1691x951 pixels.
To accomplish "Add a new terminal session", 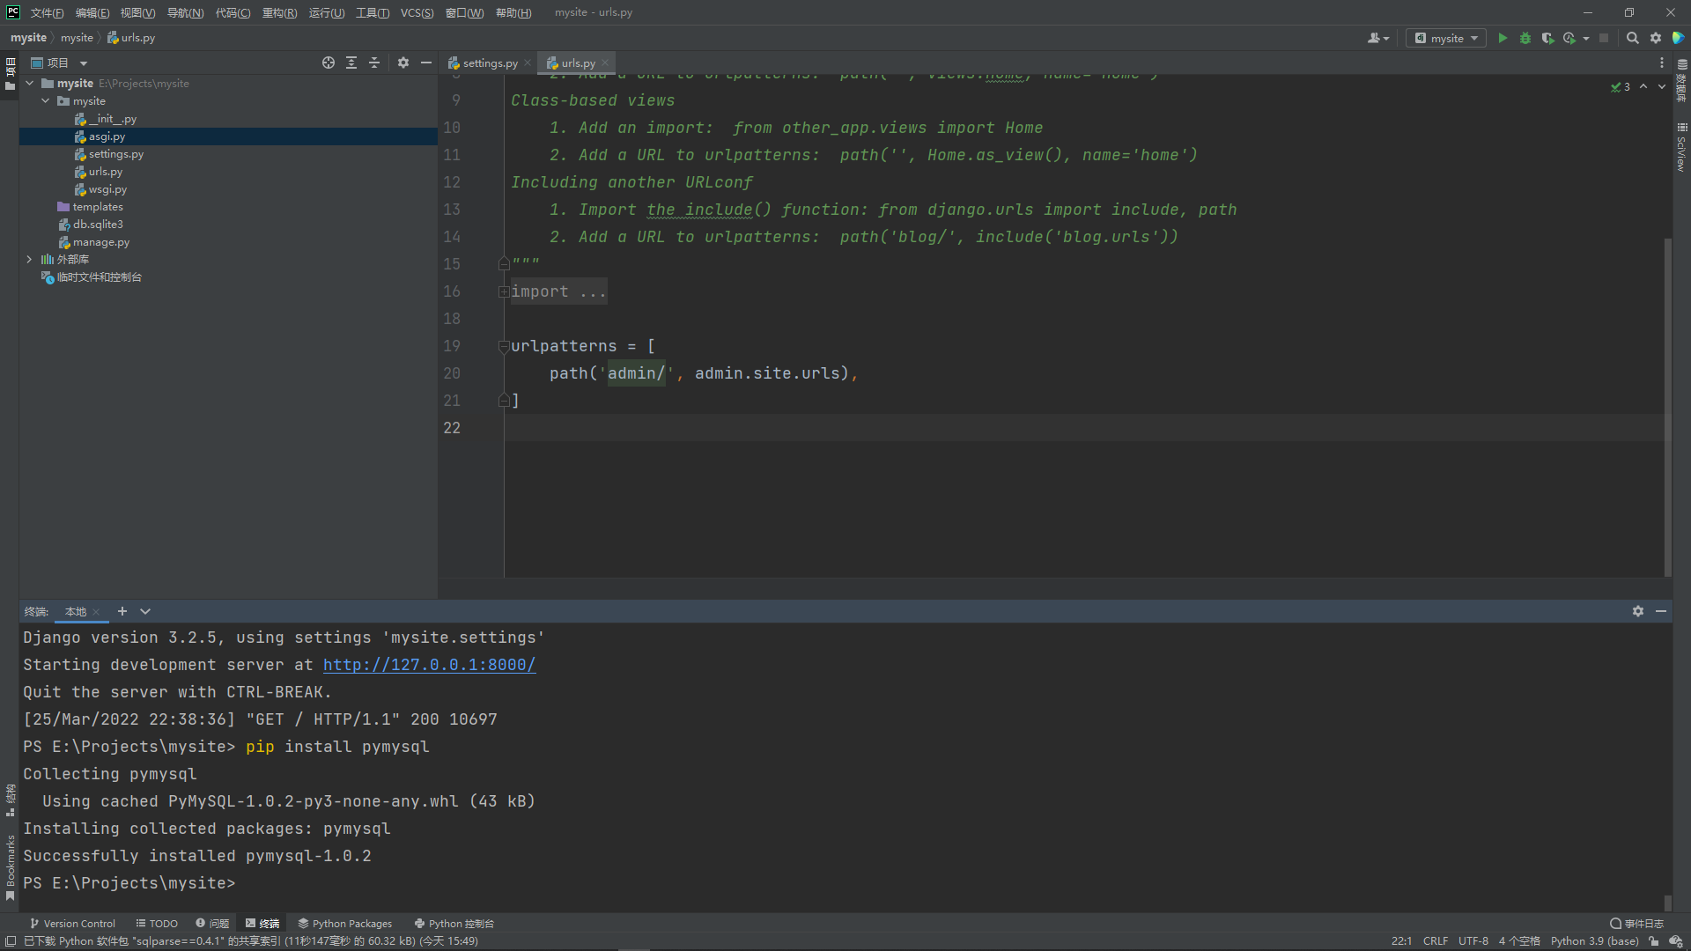I will click(x=122, y=611).
